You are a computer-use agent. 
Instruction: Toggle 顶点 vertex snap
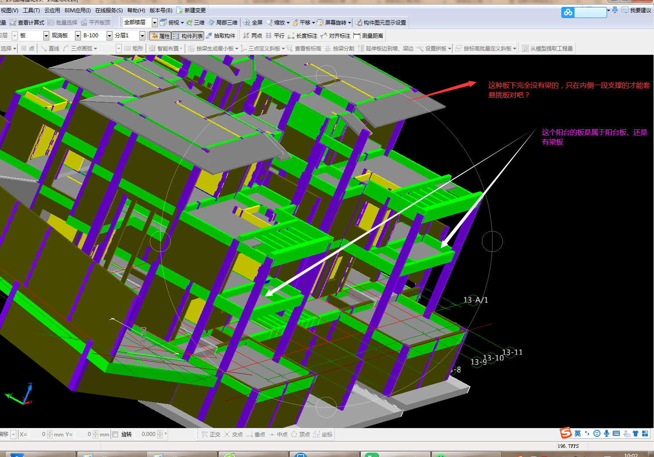300,434
